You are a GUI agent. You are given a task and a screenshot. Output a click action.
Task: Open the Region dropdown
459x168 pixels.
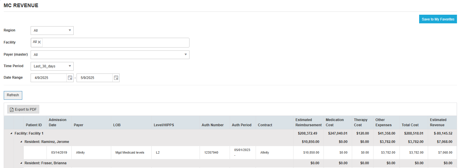point(52,31)
